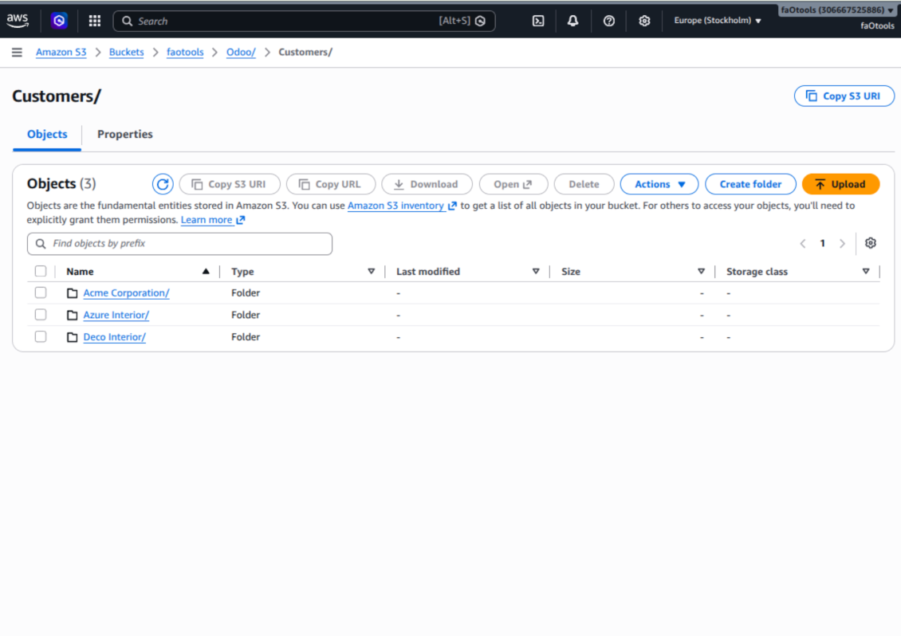
Task: Switch to the Objects tab
Action: [47, 135]
